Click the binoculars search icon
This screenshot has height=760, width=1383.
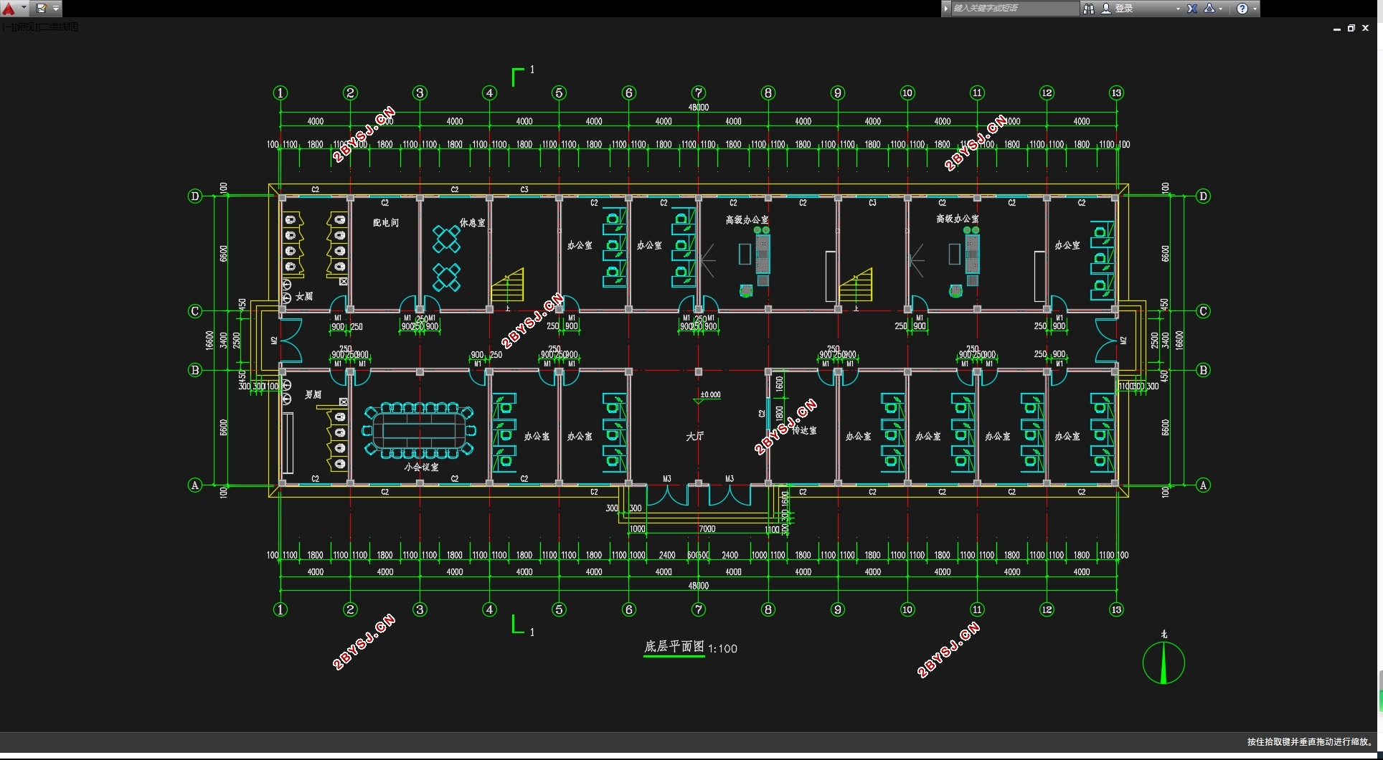pos(1089,9)
